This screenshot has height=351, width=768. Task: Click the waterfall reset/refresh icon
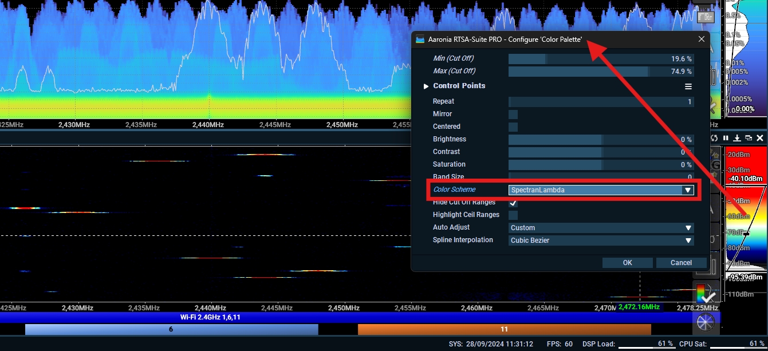[x=714, y=138]
